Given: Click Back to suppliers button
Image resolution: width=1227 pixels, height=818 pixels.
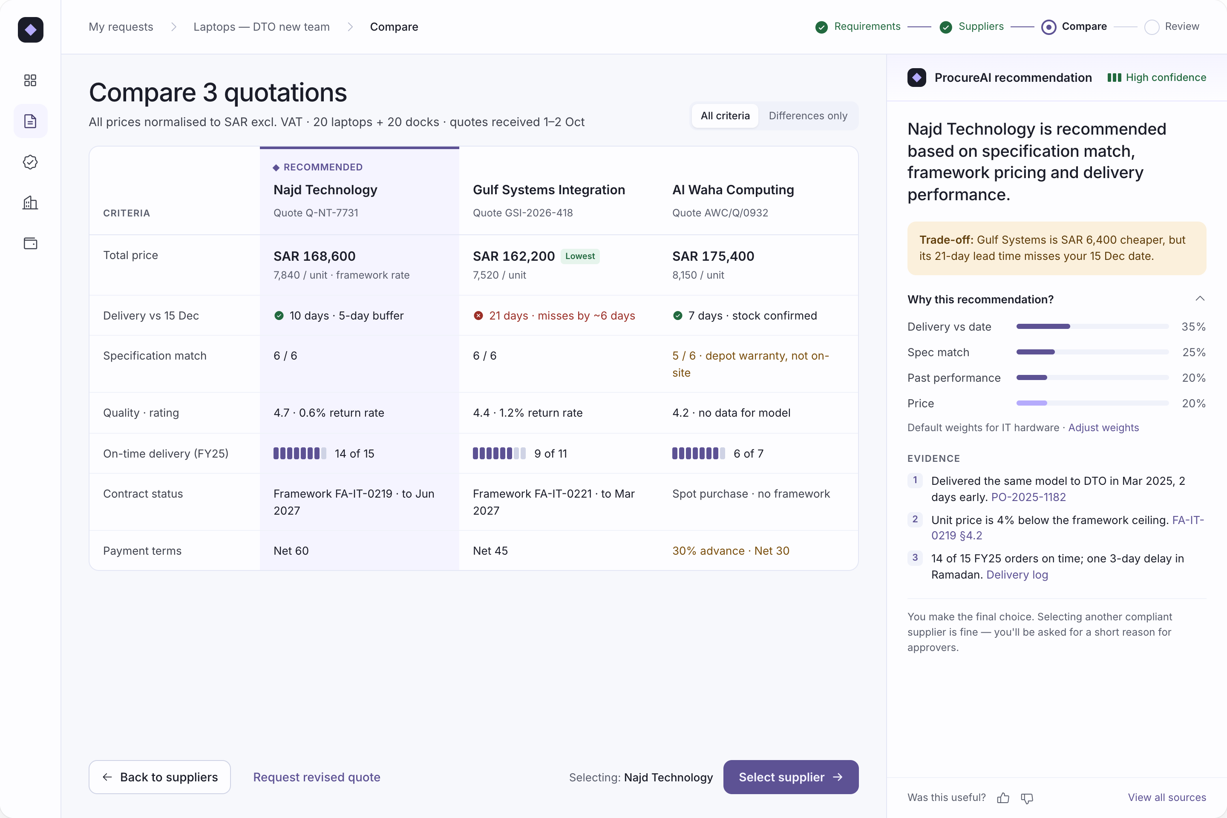Looking at the screenshot, I should pos(160,777).
